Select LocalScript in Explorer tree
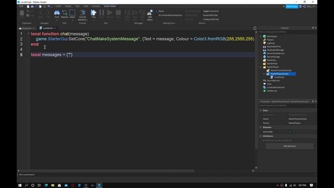 (x=279, y=77)
